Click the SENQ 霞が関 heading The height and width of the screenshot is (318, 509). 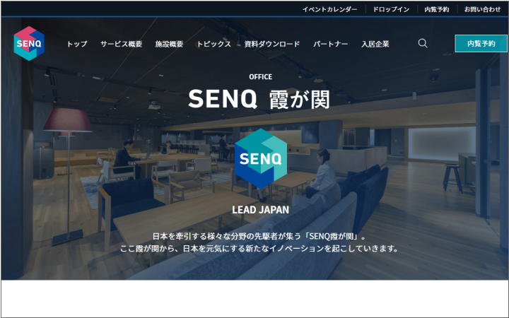259,99
